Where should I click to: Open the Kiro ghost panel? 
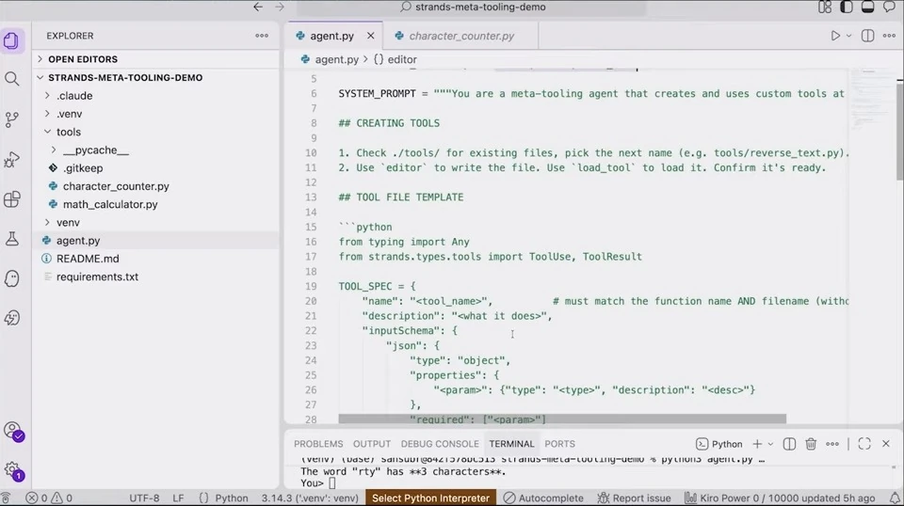pos(11,278)
